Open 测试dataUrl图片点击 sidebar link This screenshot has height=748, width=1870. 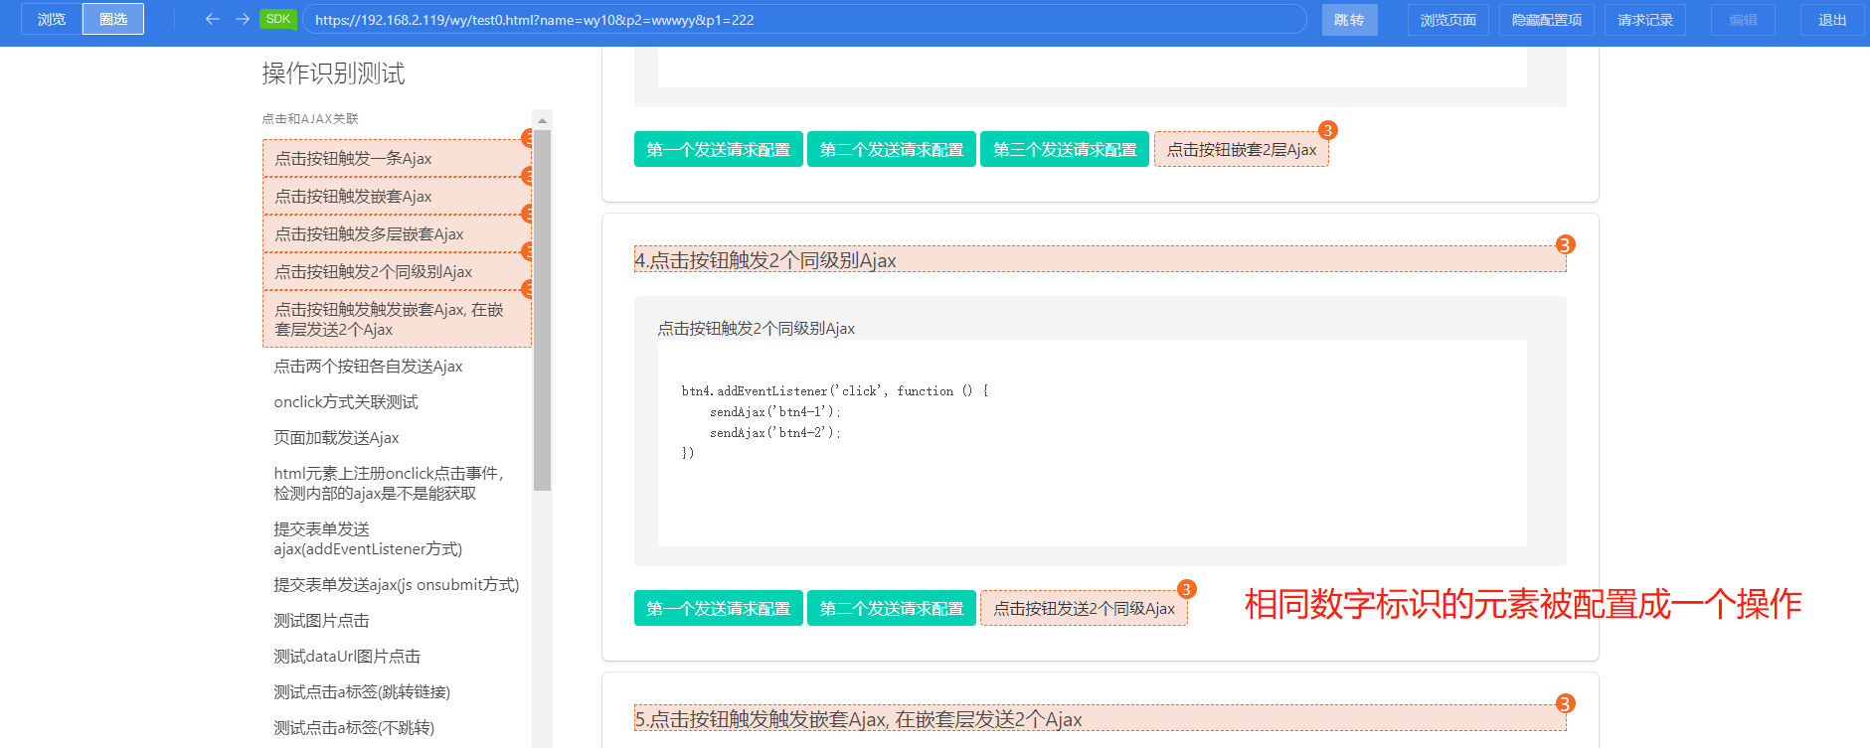(x=347, y=656)
